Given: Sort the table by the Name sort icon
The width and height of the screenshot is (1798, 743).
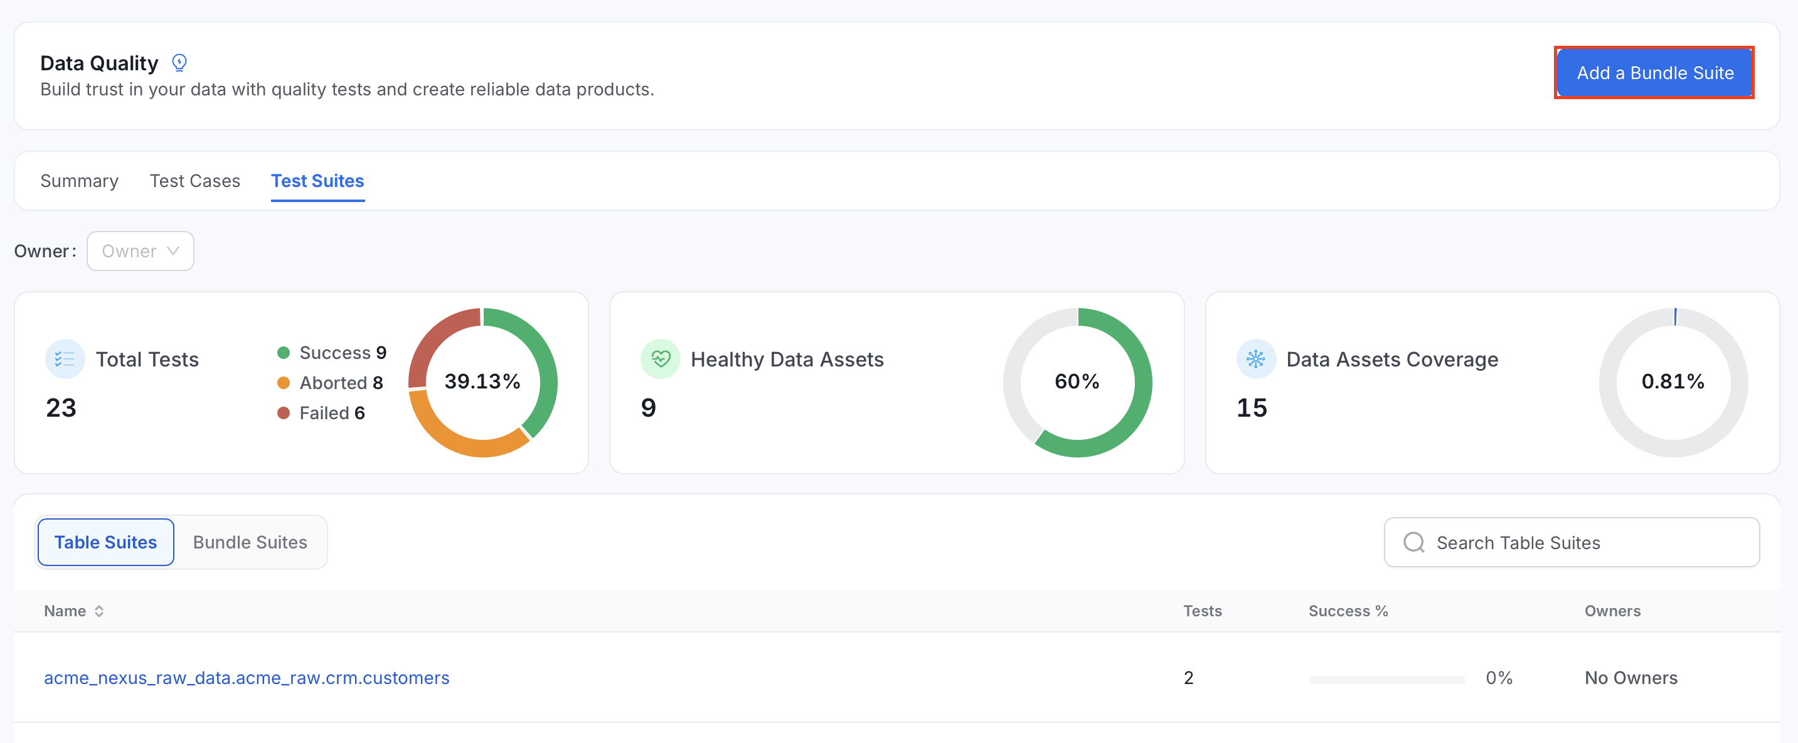Looking at the screenshot, I should click(x=99, y=611).
